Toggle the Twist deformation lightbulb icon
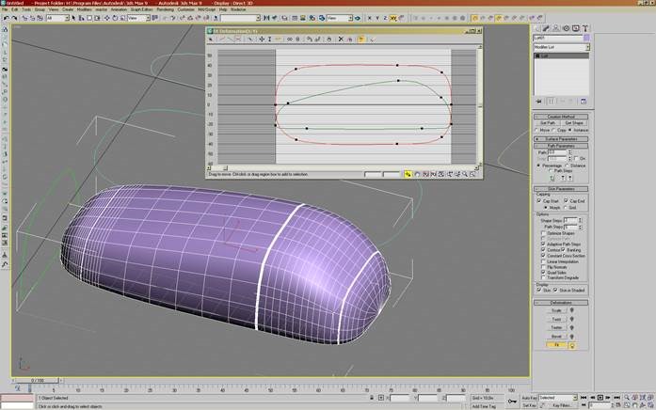 574,320
